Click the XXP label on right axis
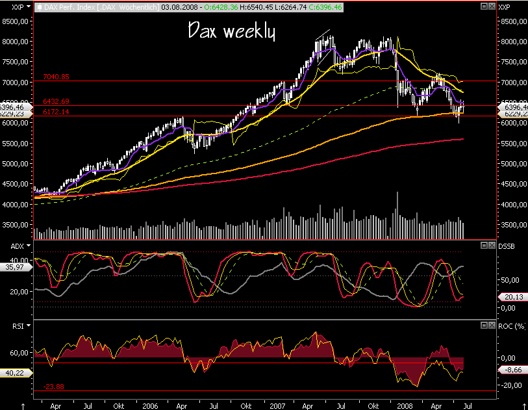Image resolution: width=528 pixels, height=410 pixels. tap(504, 7)
